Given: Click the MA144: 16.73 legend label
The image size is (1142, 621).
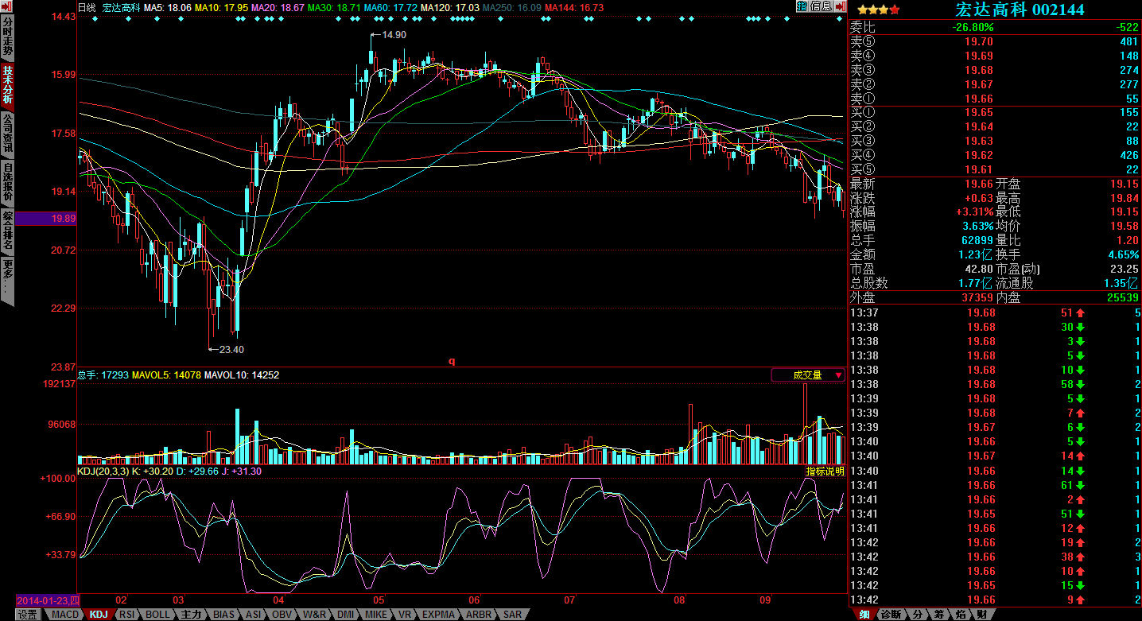Looking at the screenshot, I should 574,7.
